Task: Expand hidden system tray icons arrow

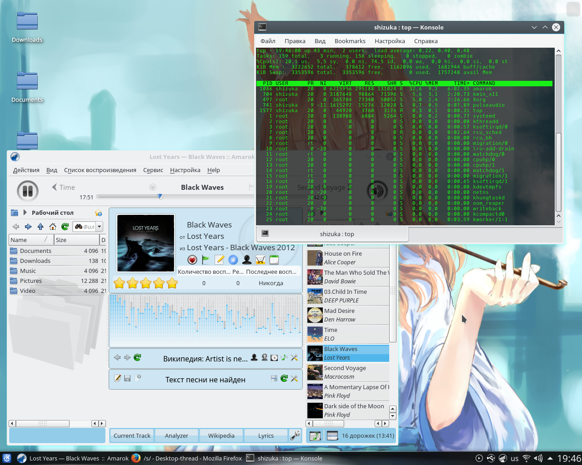Action: 550,458
